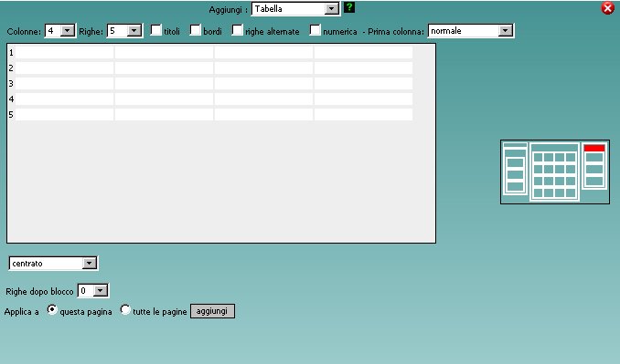Click the center table grid in layout preview

point(554,172)
